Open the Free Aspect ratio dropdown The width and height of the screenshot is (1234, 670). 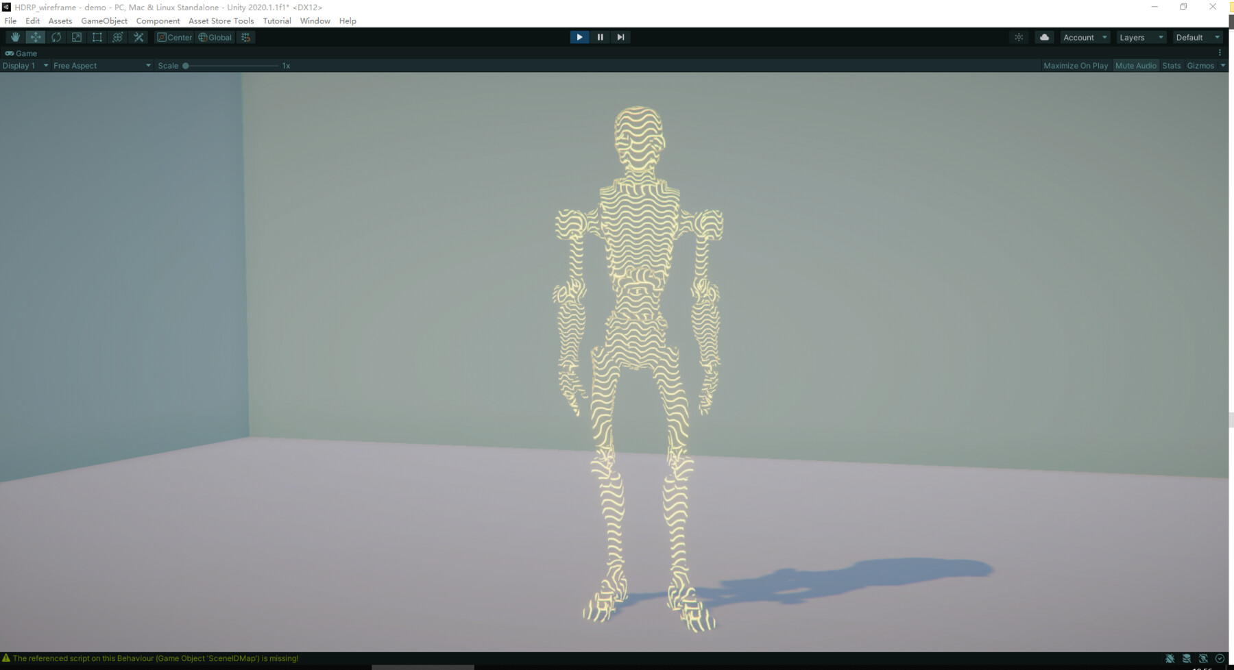101,65
